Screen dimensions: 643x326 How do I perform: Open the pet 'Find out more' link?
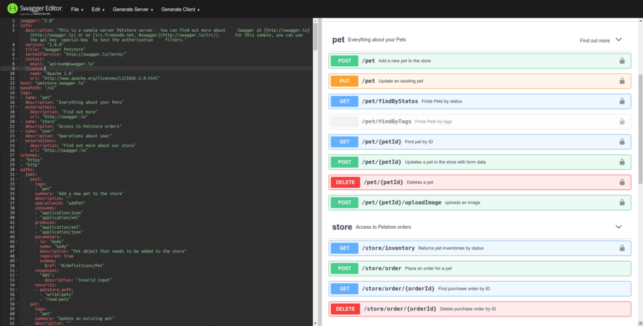595,41
